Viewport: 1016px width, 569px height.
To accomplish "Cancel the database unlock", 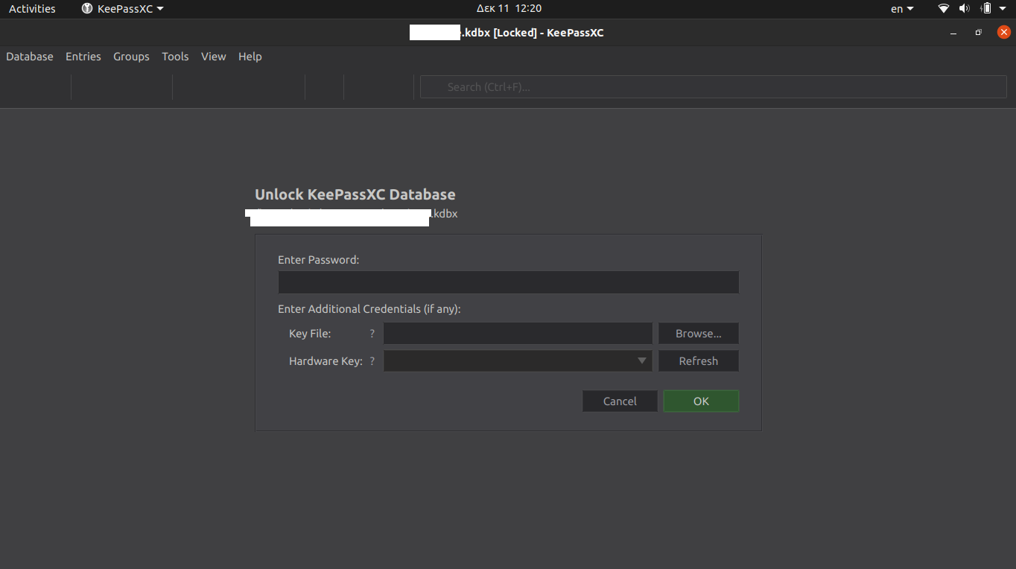I will pyautogui.click(x=620, y=401).
